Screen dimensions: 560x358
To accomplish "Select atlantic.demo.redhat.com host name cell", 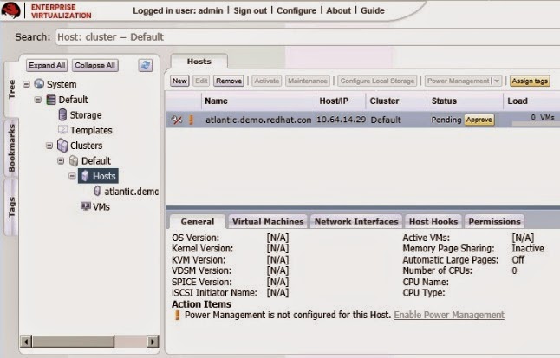I will [x=258, y=120].
